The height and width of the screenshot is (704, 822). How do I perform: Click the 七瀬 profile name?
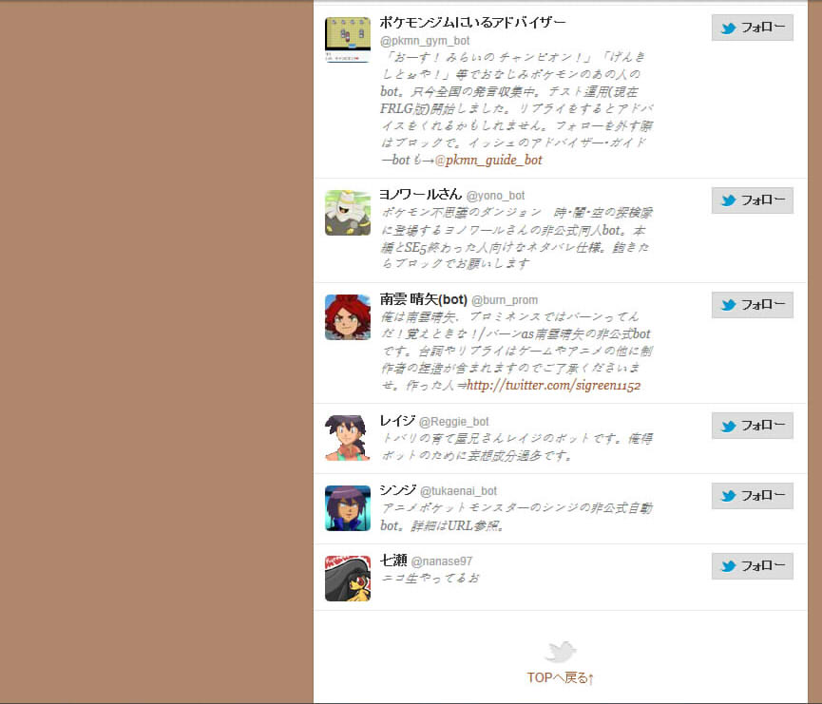click(x=393, y=561)
